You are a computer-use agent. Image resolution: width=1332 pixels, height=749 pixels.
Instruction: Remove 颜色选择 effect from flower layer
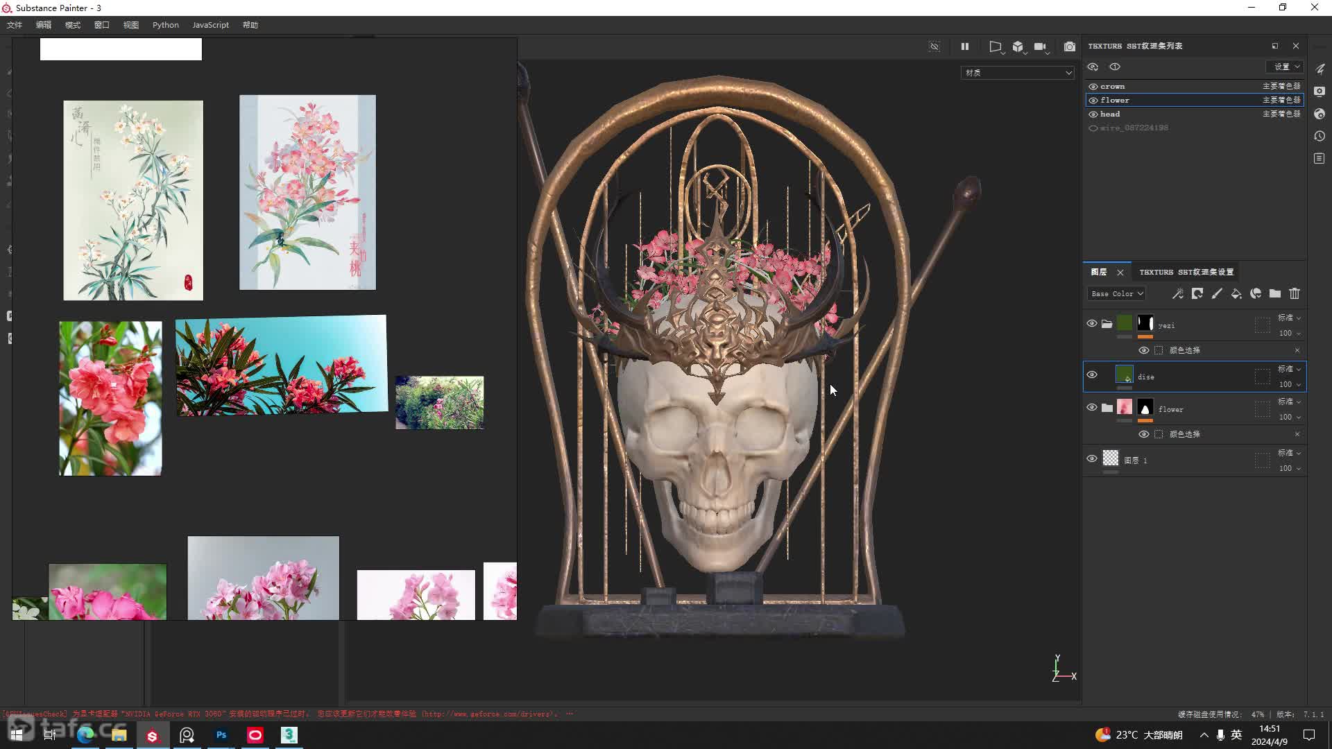click(1297, 434)
